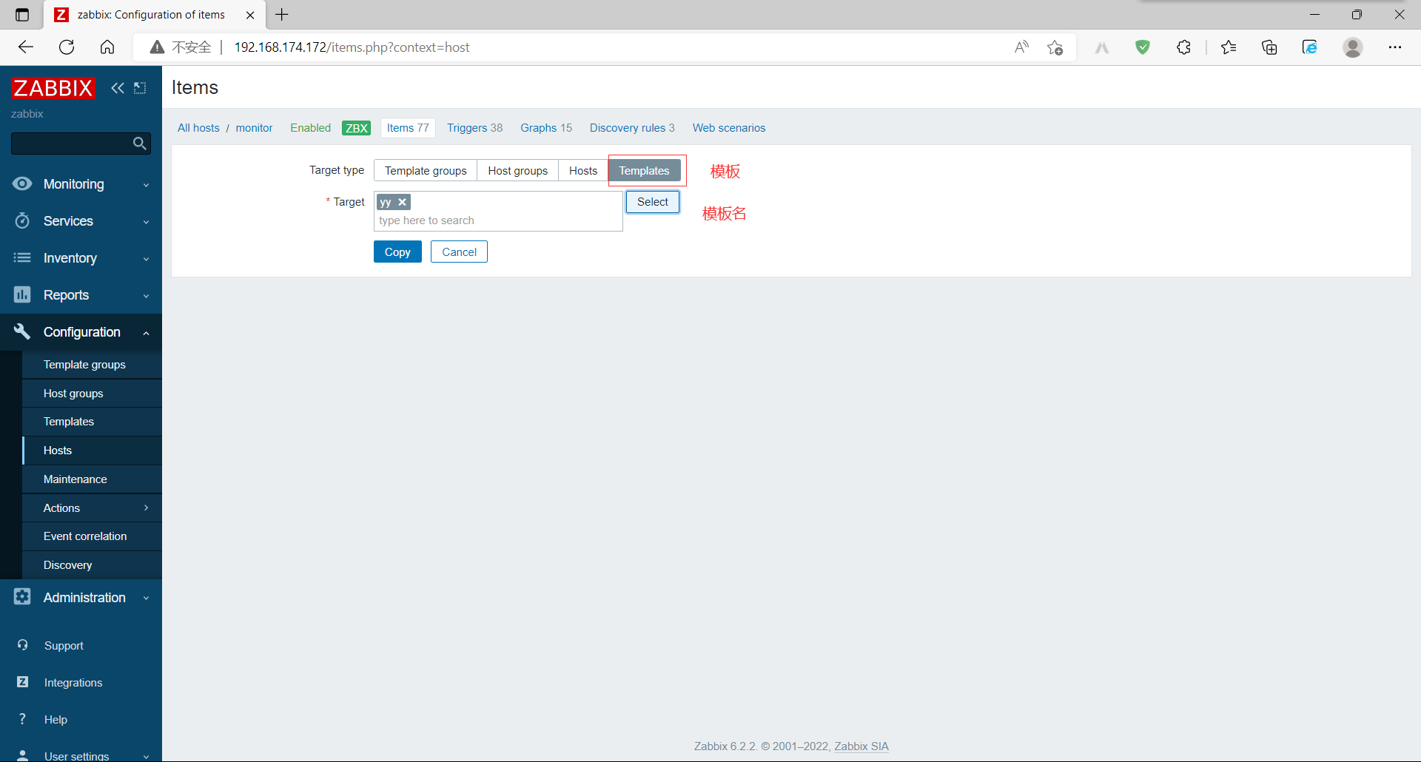Click the Support headset icon
This screenshot has height=762, width=1421.
point(23,645)
